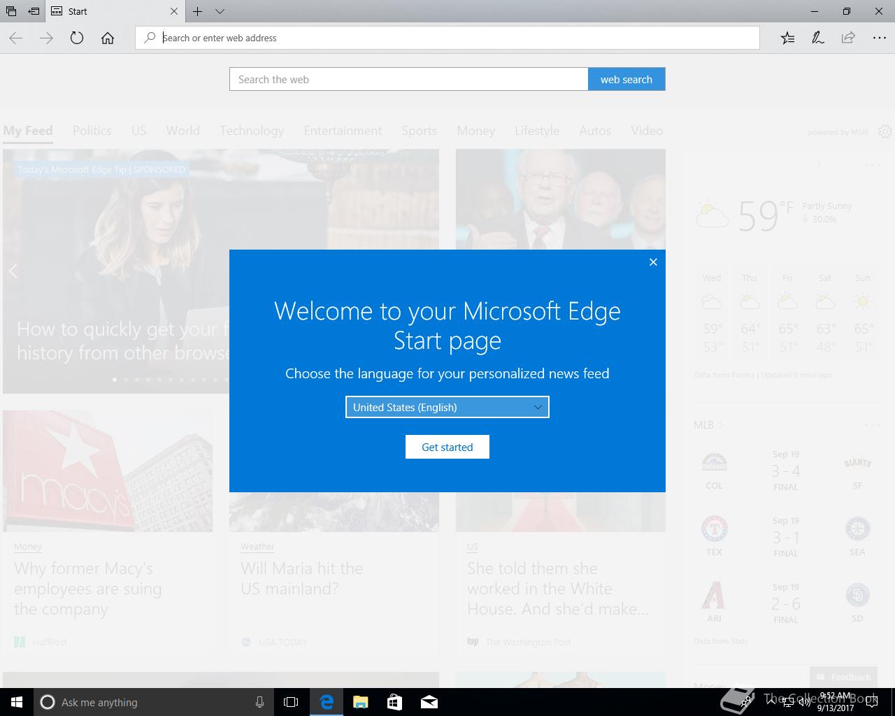Screen dimensions: 895x716
Task: Open the Make a Web Note pen
Action: [x=817, y=38]
